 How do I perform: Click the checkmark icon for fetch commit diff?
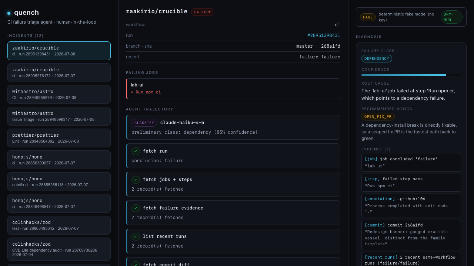(x=136, y=264)
